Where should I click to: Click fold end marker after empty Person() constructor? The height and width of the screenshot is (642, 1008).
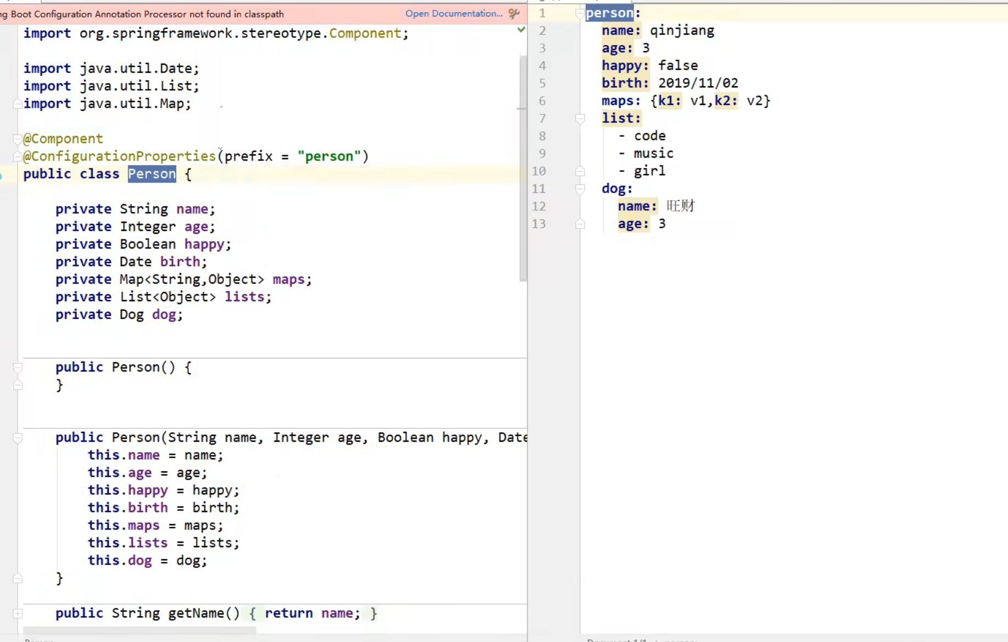(18, 385)
